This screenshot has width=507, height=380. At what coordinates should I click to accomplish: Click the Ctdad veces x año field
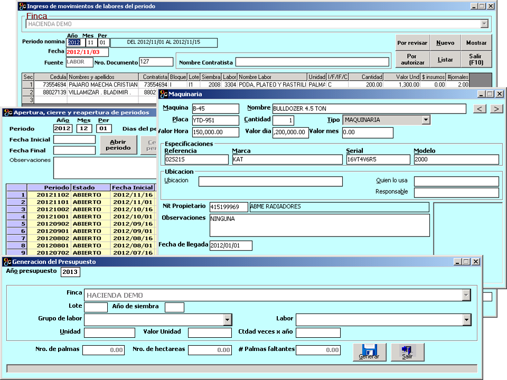tap(318, 333)
